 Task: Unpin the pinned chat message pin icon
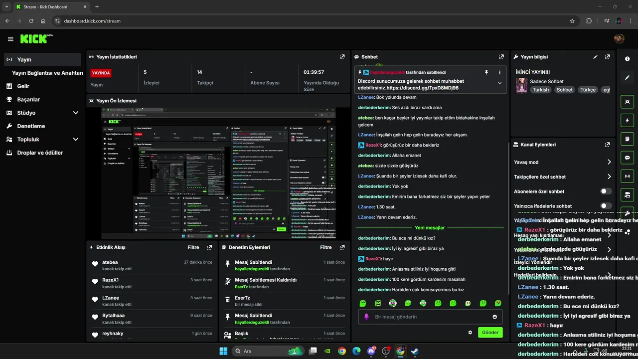[486, 72]
